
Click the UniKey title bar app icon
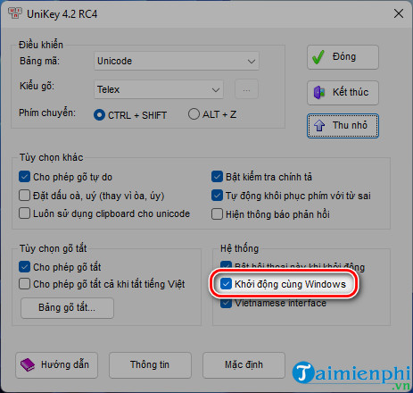click(x=14, y=13)
